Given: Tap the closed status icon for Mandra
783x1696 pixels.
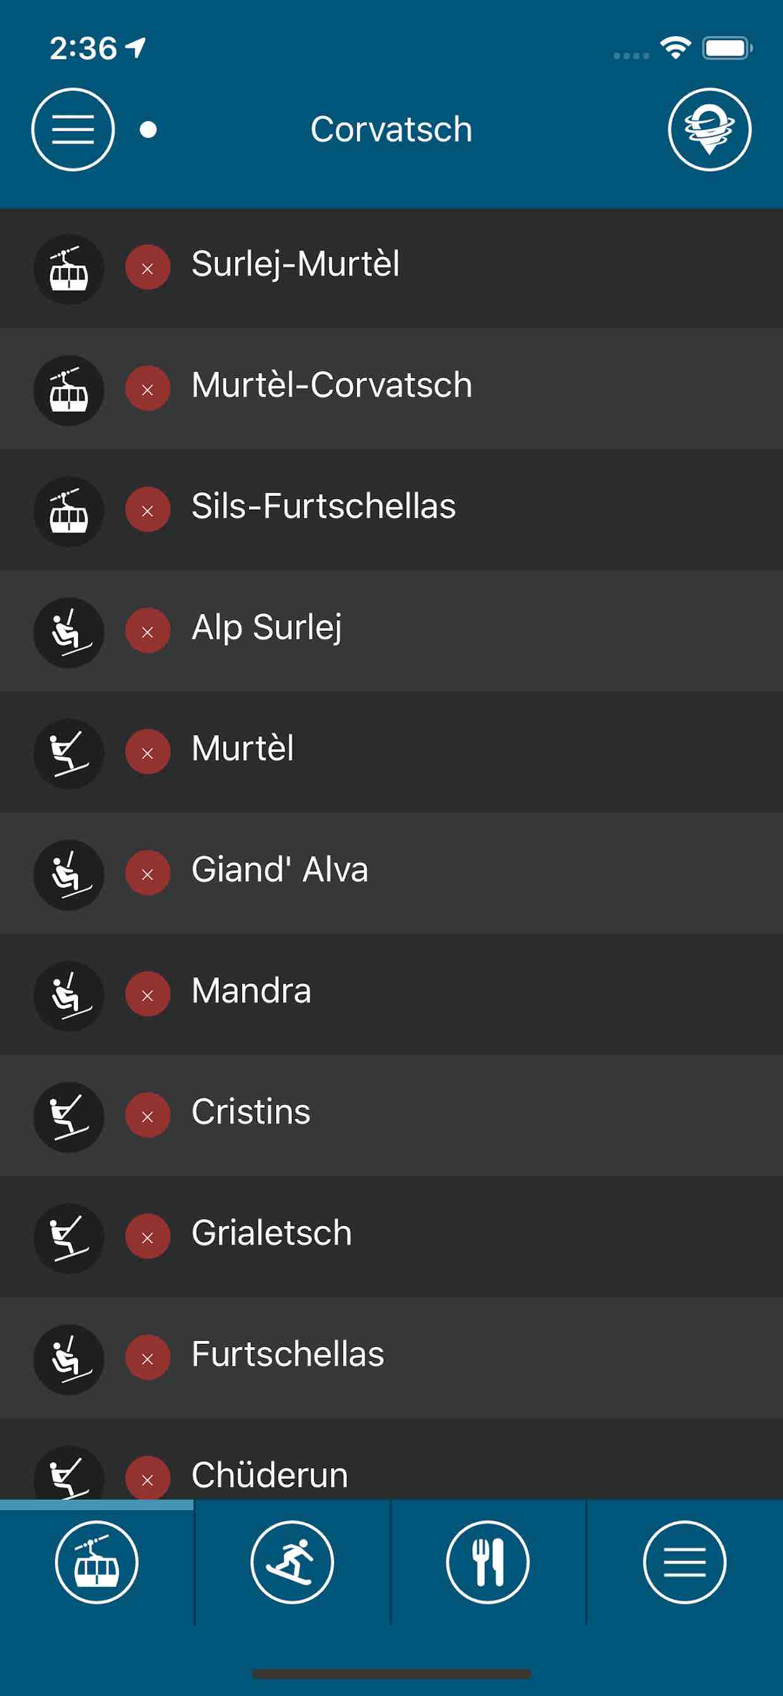Looking at the screenshot, I should (x=148, y=994).
